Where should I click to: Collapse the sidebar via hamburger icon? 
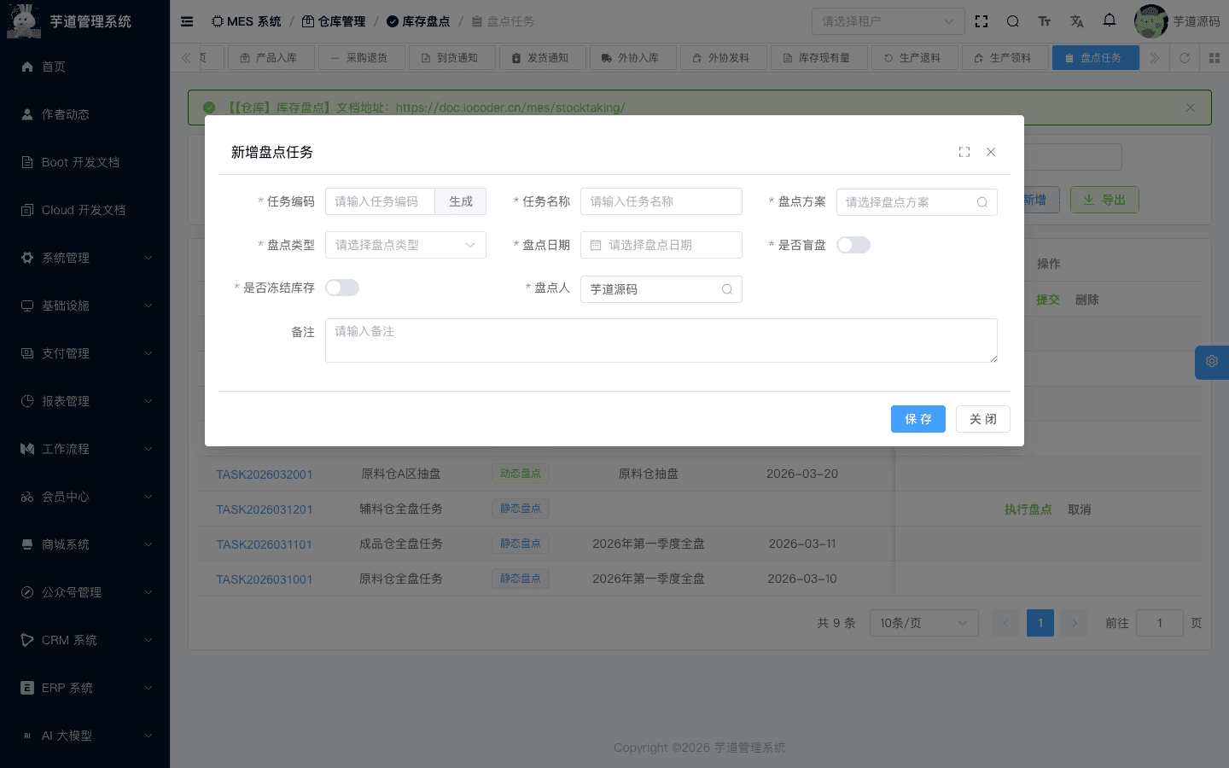click(x=187, y=21)
